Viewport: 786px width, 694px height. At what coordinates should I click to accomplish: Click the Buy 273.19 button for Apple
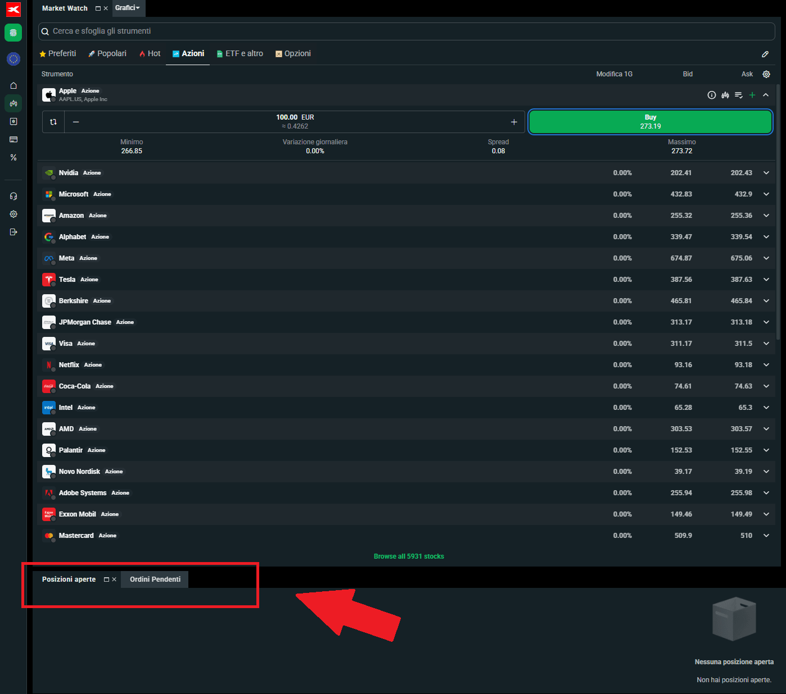pyautogui.click(x=651, y=122)
